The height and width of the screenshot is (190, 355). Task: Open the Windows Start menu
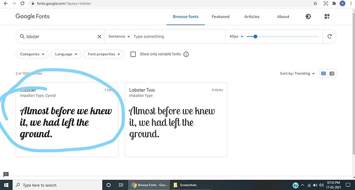pyautogui.click(x=6, y=185)
